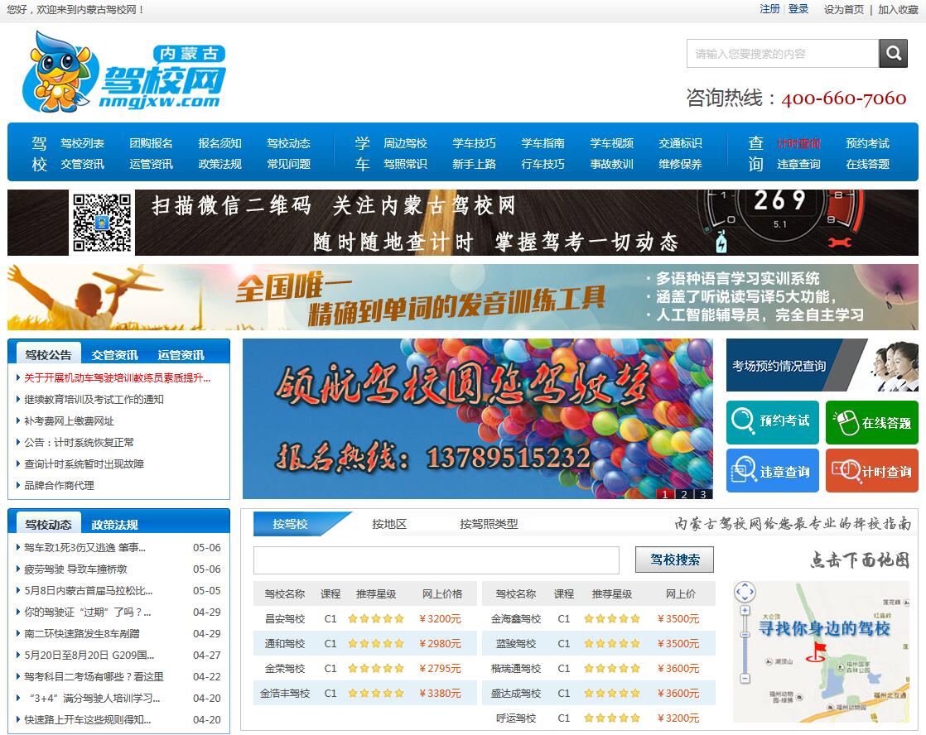Viewport: 926px width, 735px height.
Task: Open the blue 违章查询 tile
Action: click(x=772, y=471)
